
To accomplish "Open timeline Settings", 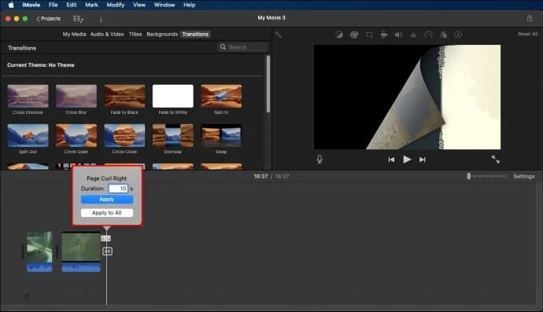I will [x=523, y=176].
